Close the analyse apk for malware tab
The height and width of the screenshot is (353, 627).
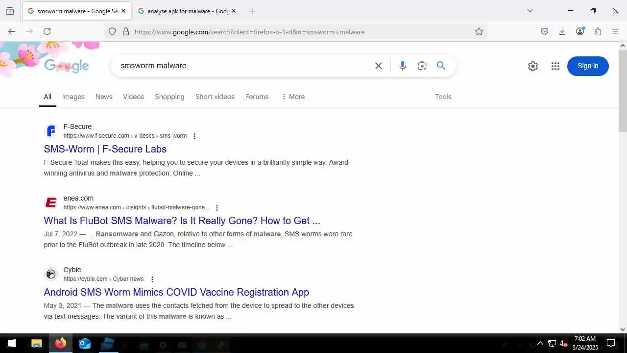click(x=234, y=11)
